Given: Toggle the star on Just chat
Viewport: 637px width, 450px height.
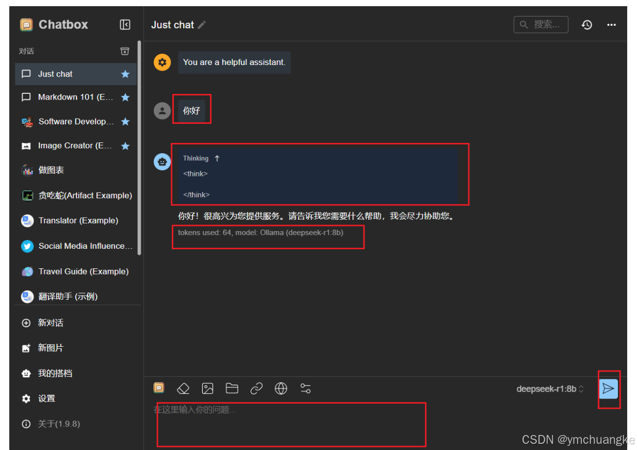Looking at the screenshot, I should click(125, 74).
